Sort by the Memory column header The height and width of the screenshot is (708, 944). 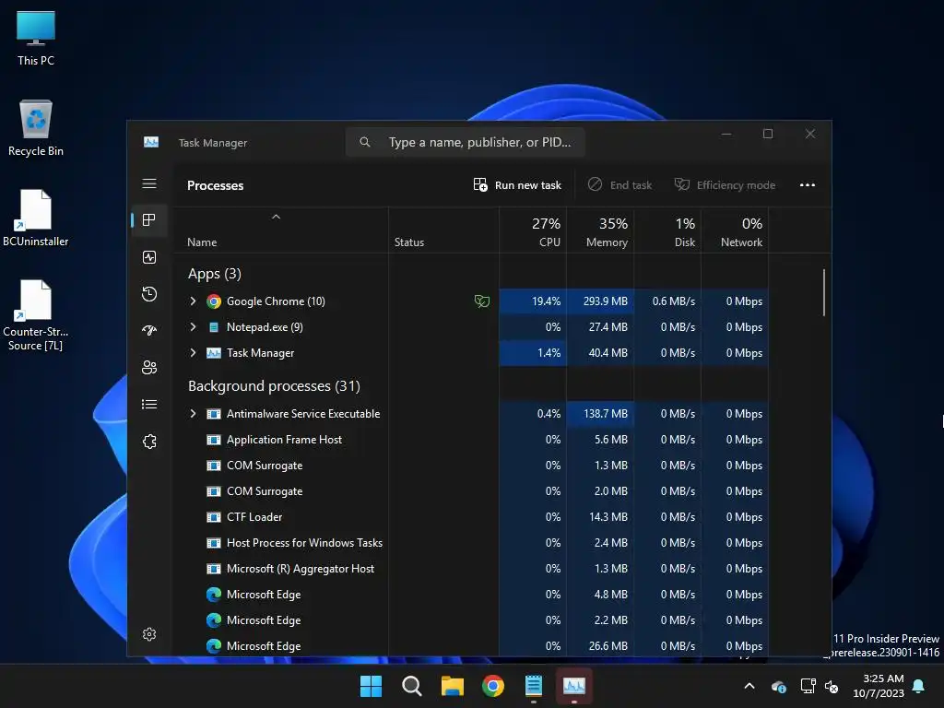coord(600,231)
